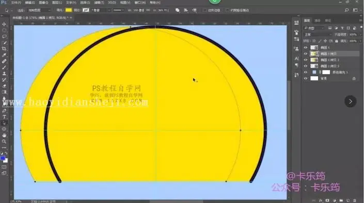Open the yellow fill color swatch
364x203 pixels.
pos(69,10)
